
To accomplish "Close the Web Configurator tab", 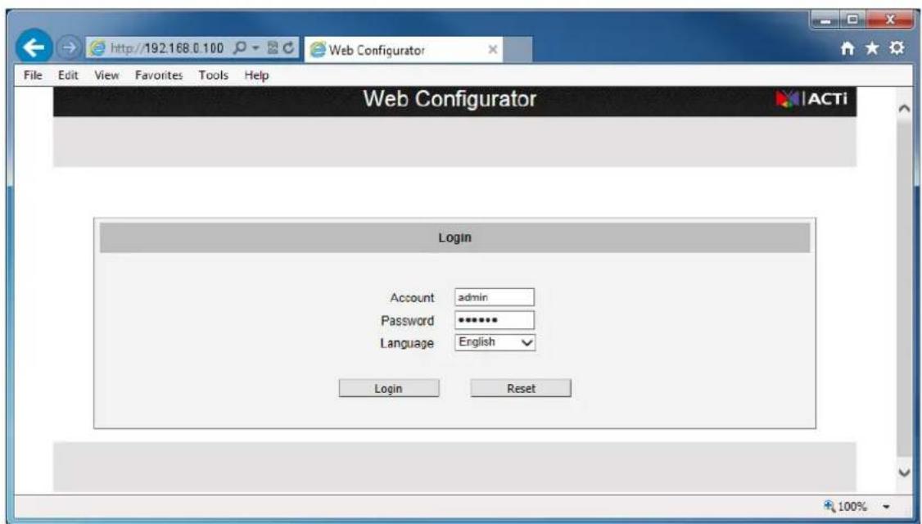I will pos(493,49).
